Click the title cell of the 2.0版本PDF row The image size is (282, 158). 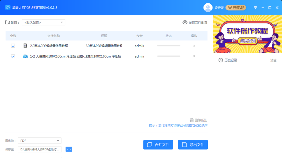[104, 46]
